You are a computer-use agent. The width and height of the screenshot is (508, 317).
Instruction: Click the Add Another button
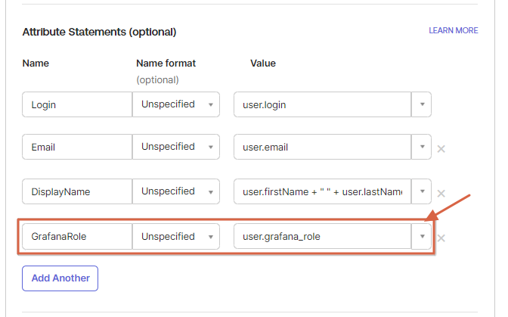[60, 278]
